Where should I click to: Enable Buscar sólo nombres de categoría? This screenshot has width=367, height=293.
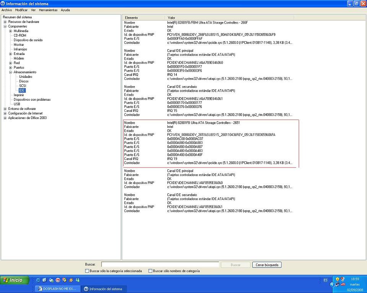150,271
